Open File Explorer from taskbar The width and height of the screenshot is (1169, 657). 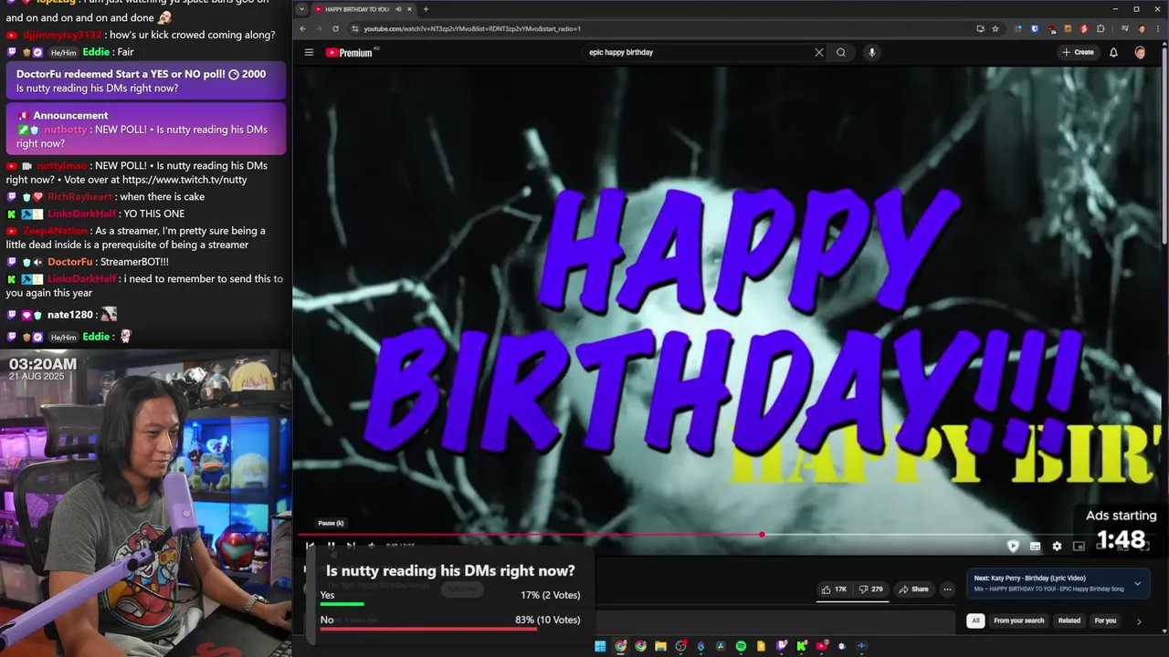click(x=660, y=646)
